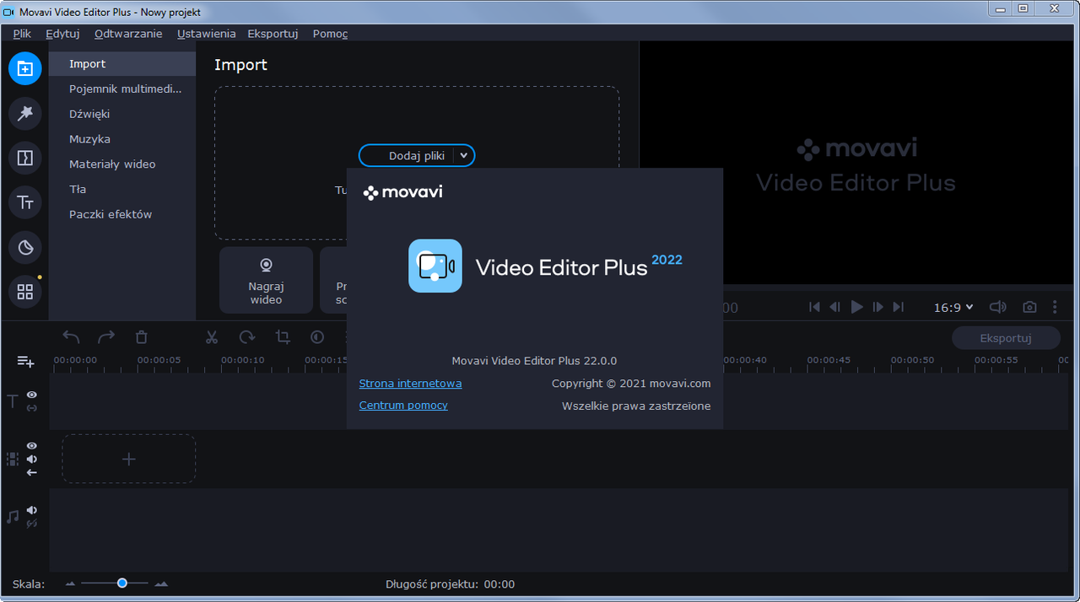The width and height of the screenshot is (1080, 602).
Task: Open the Import file tab icon
Action: [x=25, y=68]
